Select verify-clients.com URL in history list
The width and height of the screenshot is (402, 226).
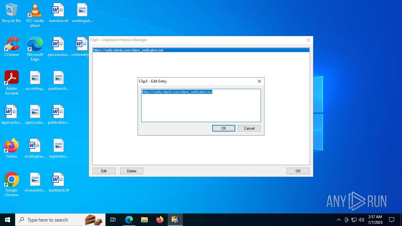pyautogui.click(x=201, y=50)
